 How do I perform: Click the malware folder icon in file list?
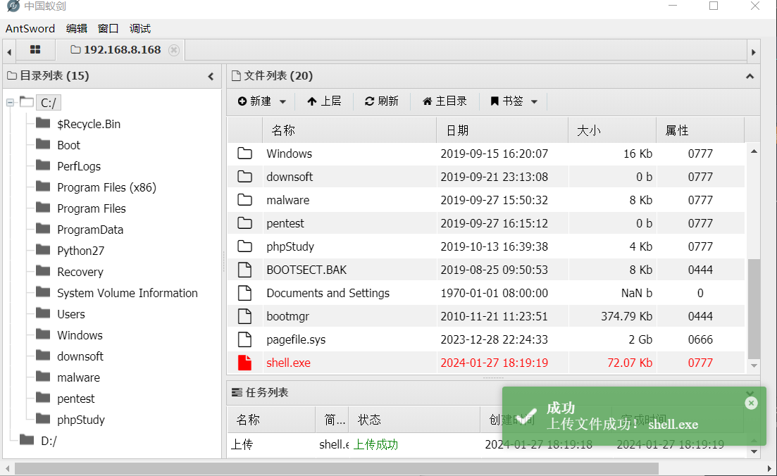coord(244,200)
